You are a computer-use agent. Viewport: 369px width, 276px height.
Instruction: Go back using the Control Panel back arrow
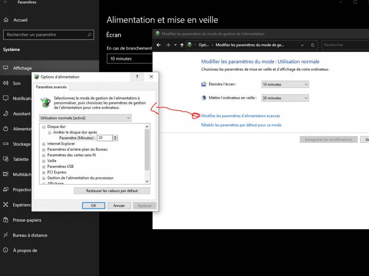click(x=159, y=45)
